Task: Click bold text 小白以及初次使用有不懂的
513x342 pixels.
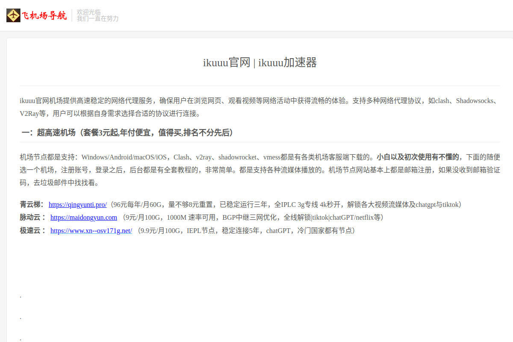Action: [418, 156]
